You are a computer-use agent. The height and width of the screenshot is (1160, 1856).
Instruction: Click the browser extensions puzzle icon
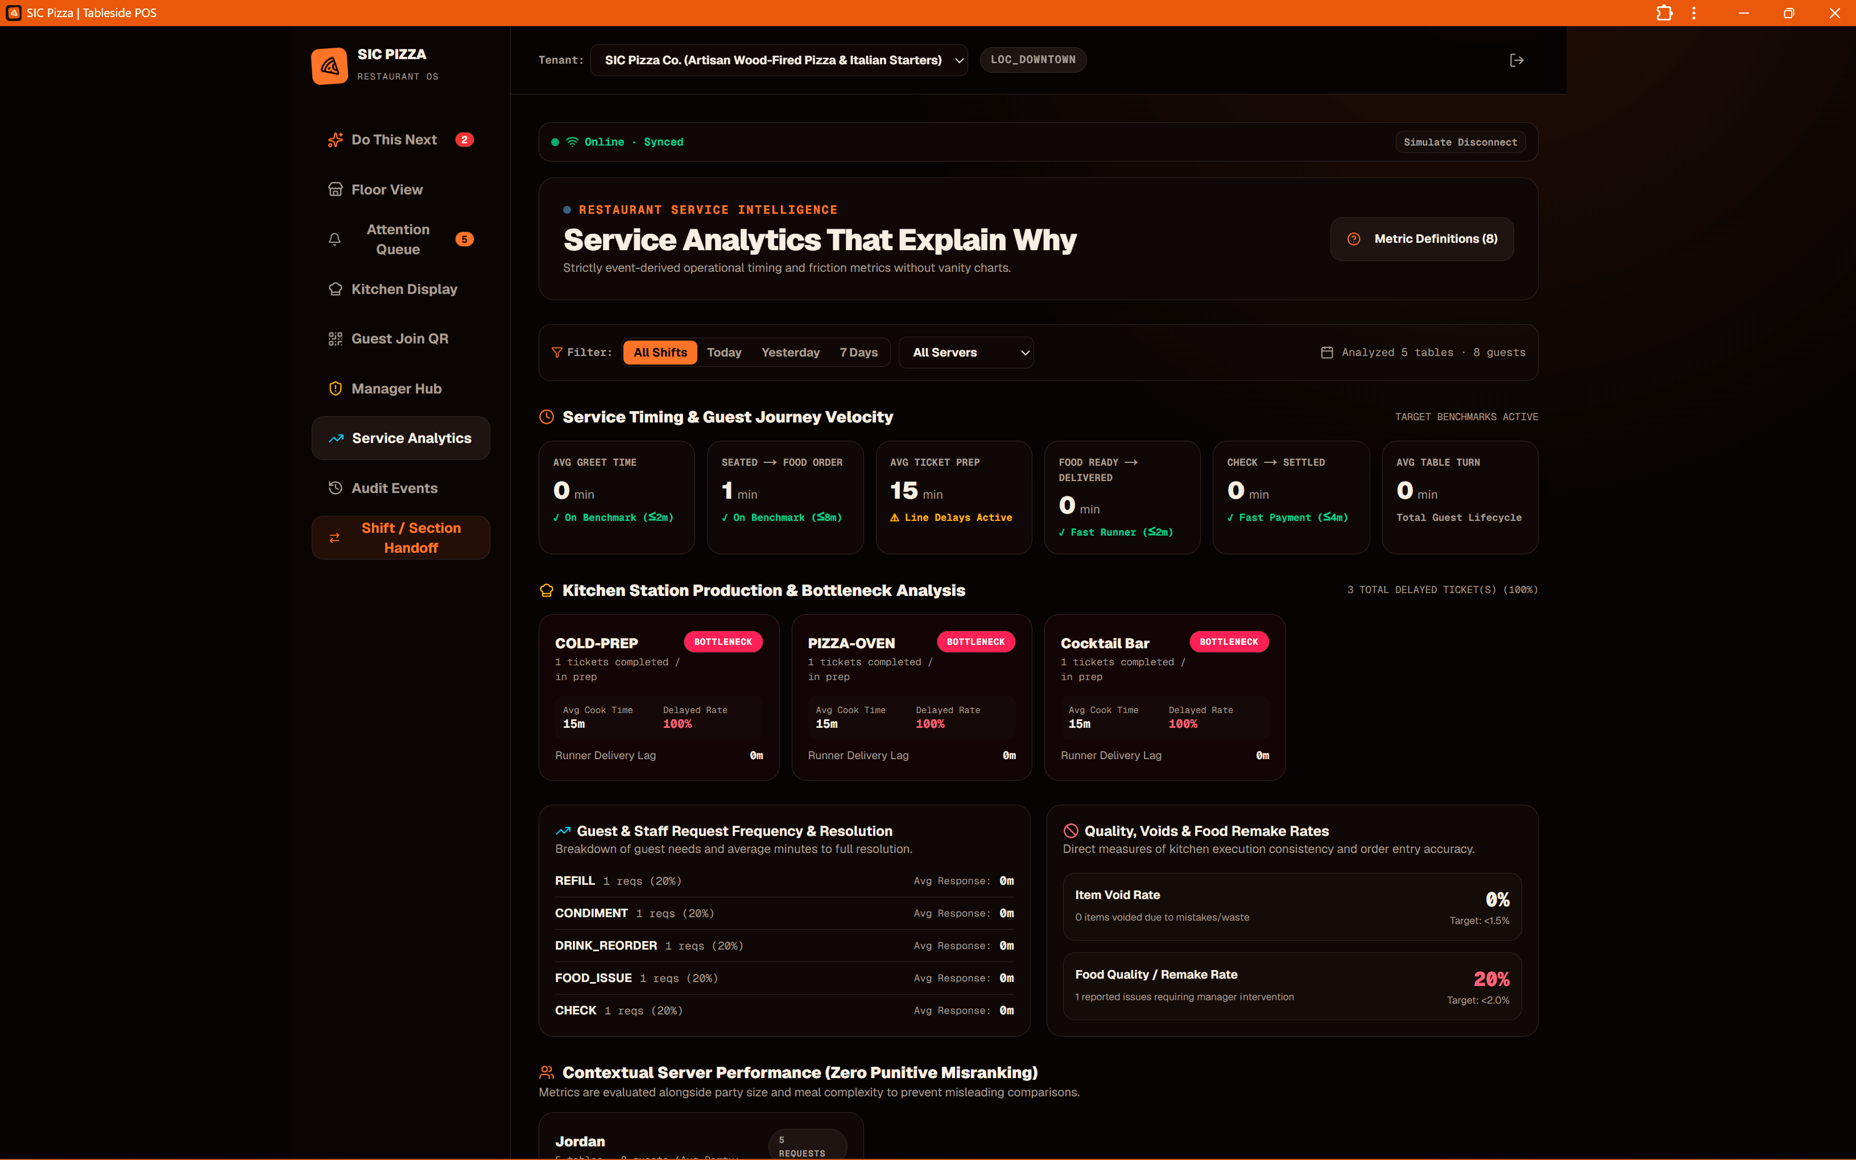coord(1664,13)
